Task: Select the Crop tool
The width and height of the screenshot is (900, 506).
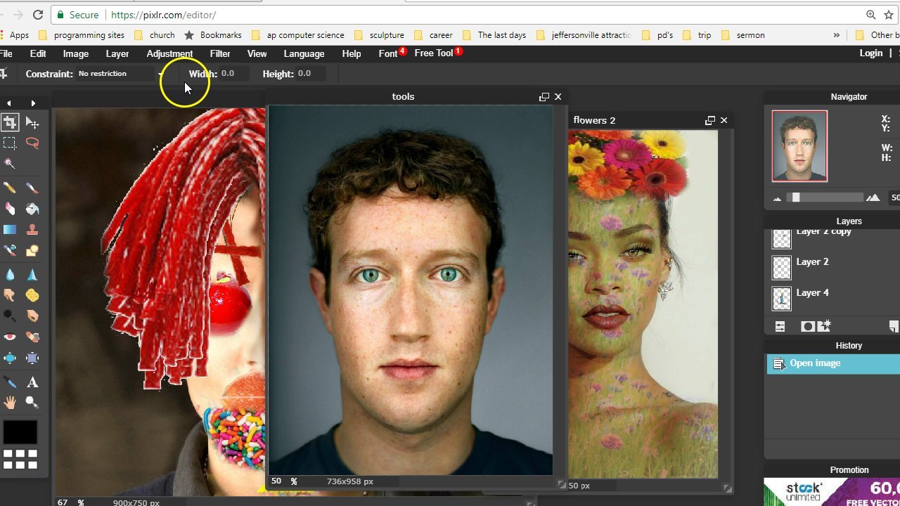Action: pos(10,123)
